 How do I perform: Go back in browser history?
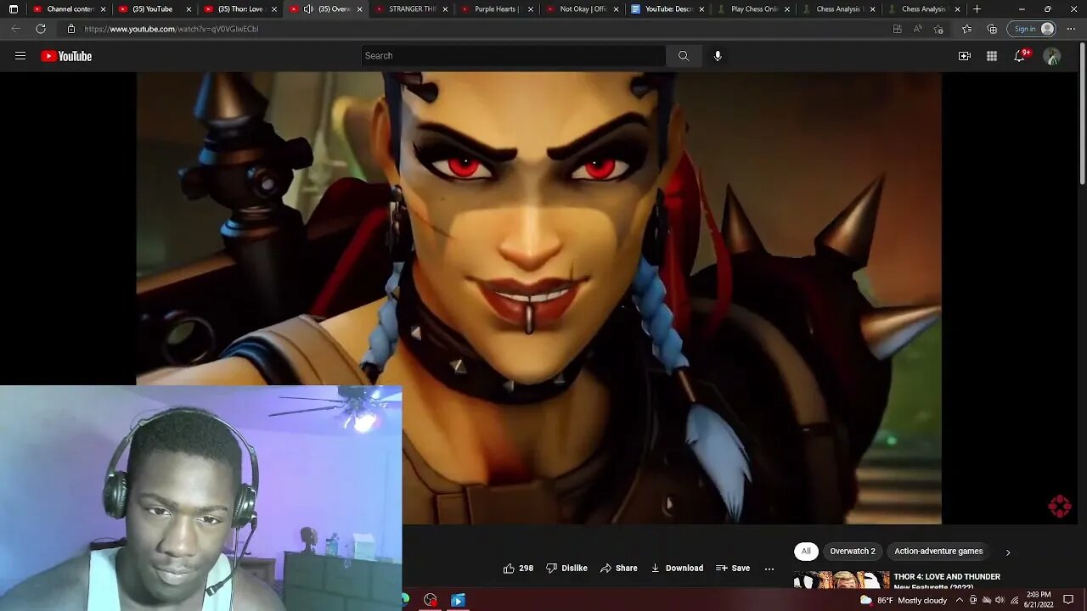tap(16, 29)
